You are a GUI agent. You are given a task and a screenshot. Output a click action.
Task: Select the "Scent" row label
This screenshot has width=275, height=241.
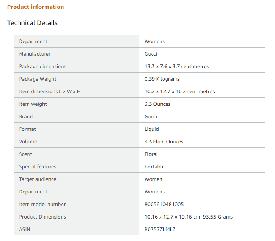click(x=25, y=154)
